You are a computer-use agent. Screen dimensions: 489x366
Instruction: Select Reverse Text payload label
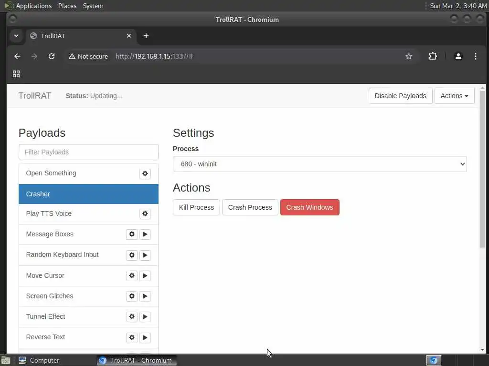coord(45,337)
